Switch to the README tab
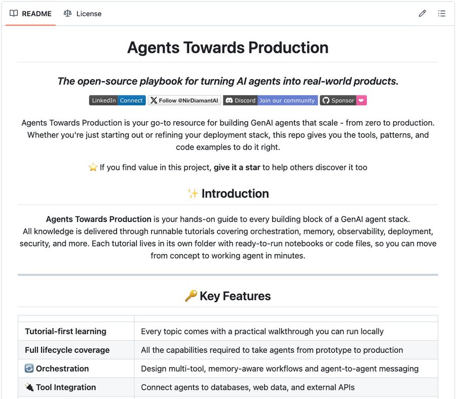Image resolution: width=456 pixels, height=399 pixels. 30,14
